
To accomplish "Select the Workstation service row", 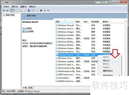I will [x=73, y=78].
